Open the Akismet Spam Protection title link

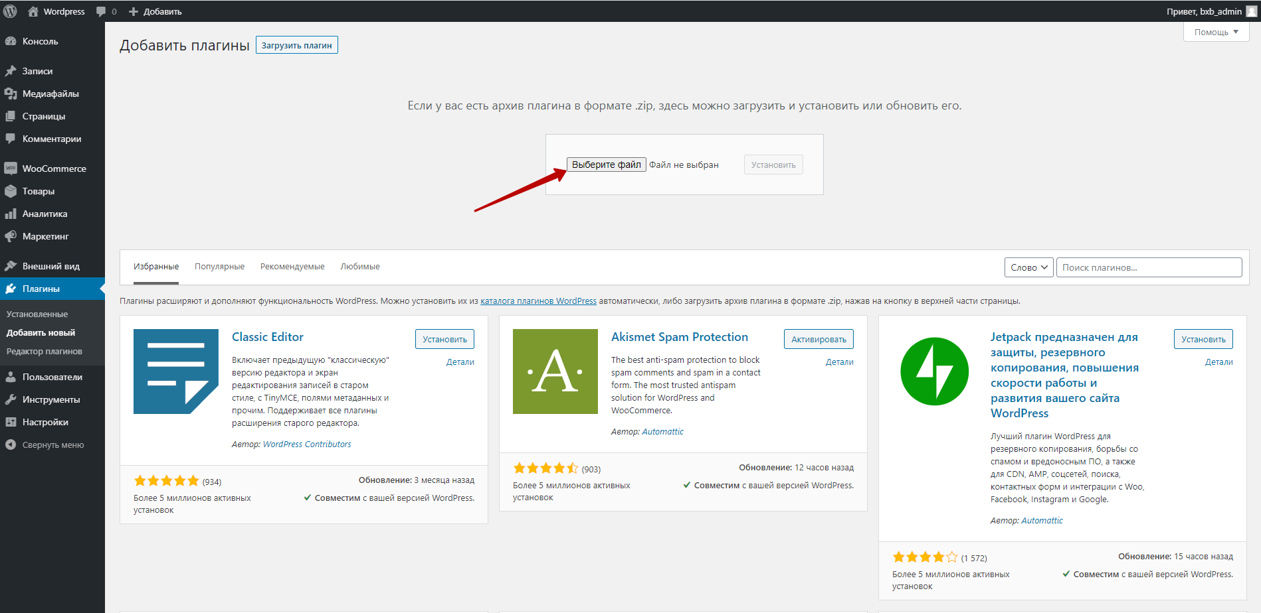pyautogui.click(x=680, y=337)
